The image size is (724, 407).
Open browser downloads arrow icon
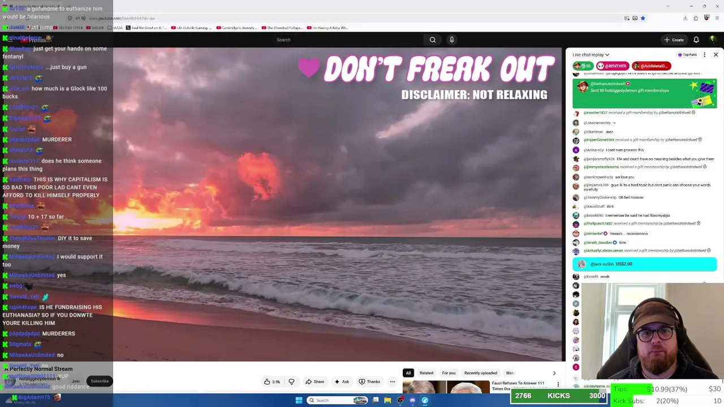tap(685, 18)
